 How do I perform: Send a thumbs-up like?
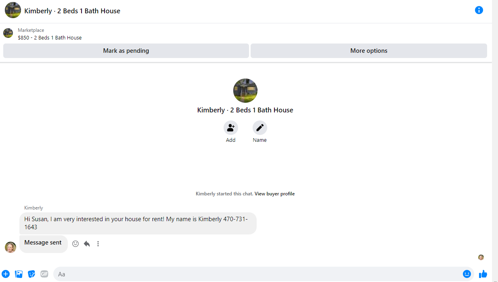(483, 274)
